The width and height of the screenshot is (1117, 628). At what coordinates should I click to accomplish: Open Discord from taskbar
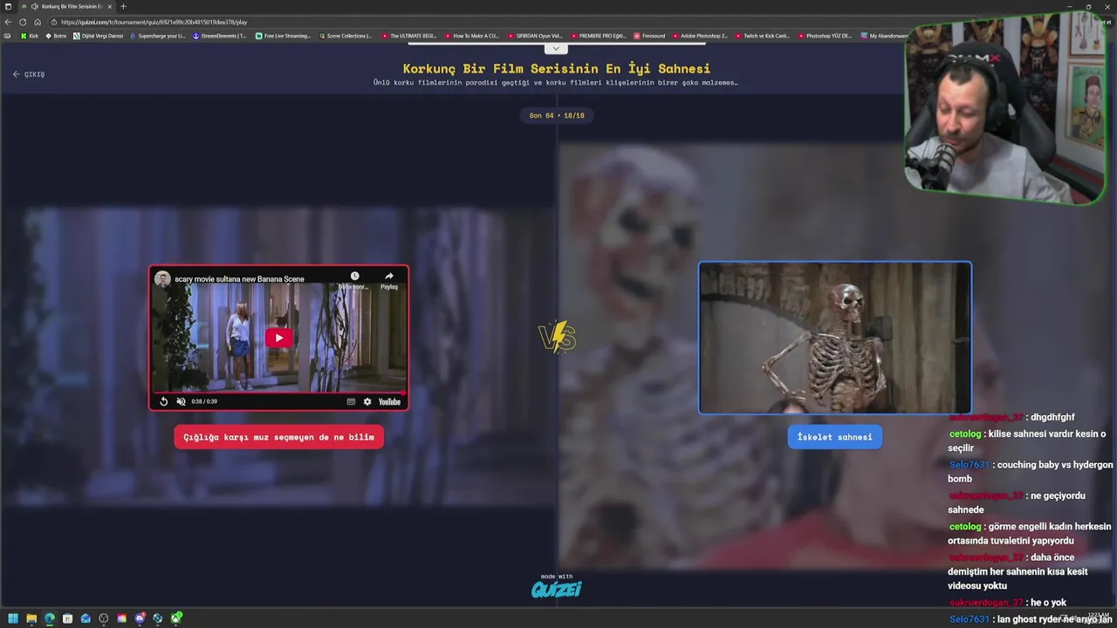pyautogui.click(x=140, y=618)
